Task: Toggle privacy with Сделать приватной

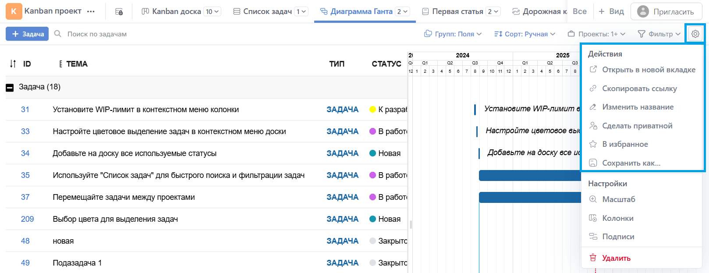Action: point(637,126)
